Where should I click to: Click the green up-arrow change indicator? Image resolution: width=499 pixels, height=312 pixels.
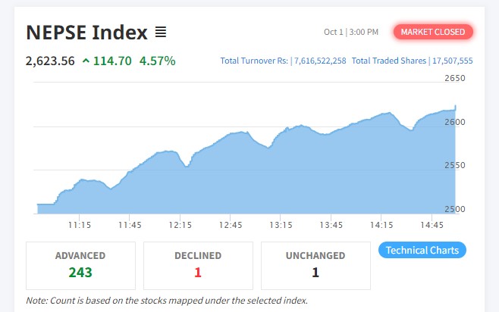pyautogui.click(x=86, y=61)
